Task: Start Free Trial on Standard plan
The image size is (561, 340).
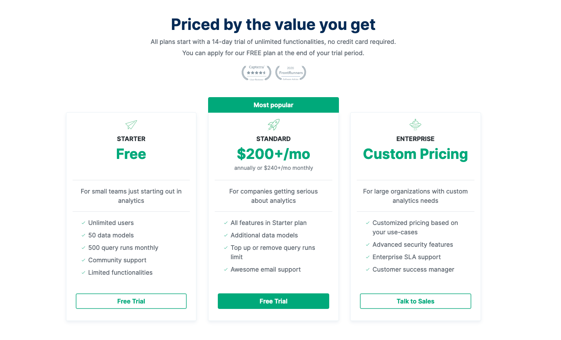Action: (273, 301)
